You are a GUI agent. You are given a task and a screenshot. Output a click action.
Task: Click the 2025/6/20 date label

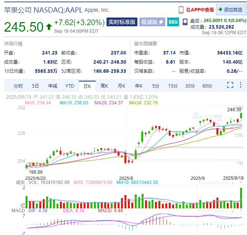tap(36, 178)
